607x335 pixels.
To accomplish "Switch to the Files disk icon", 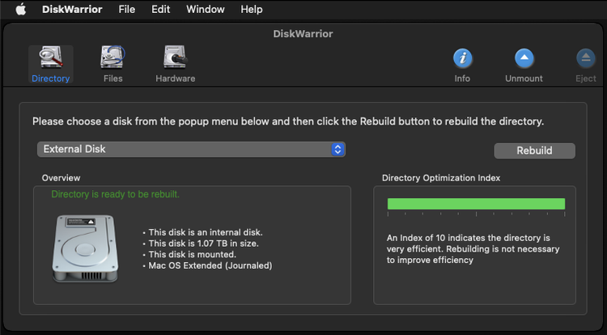I will (x=112, y=57).
